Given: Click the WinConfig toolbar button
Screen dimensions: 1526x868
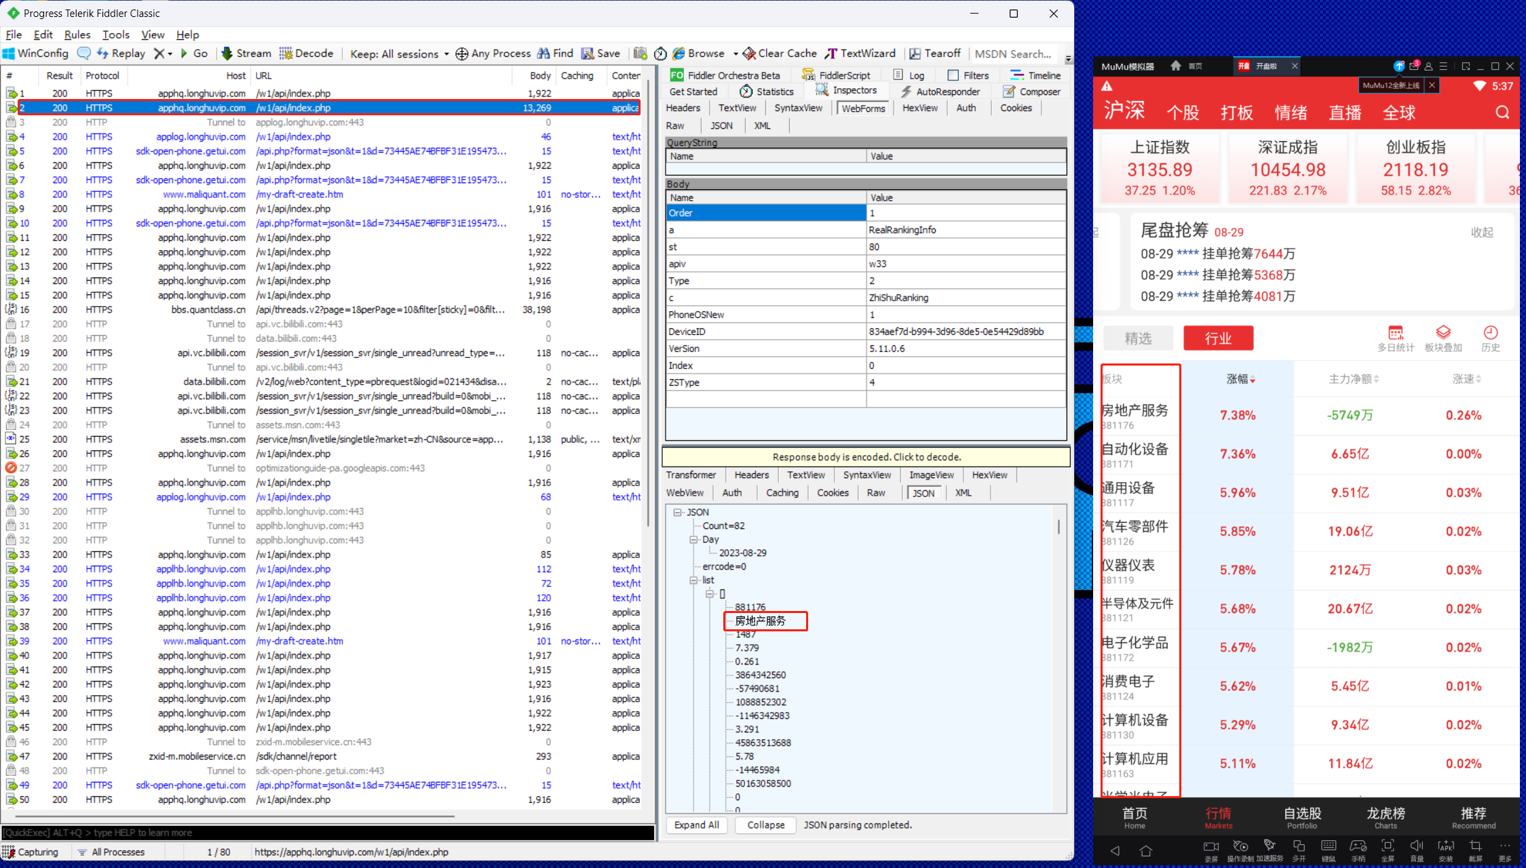Looking at the screenshot, I should pos(36,54).
